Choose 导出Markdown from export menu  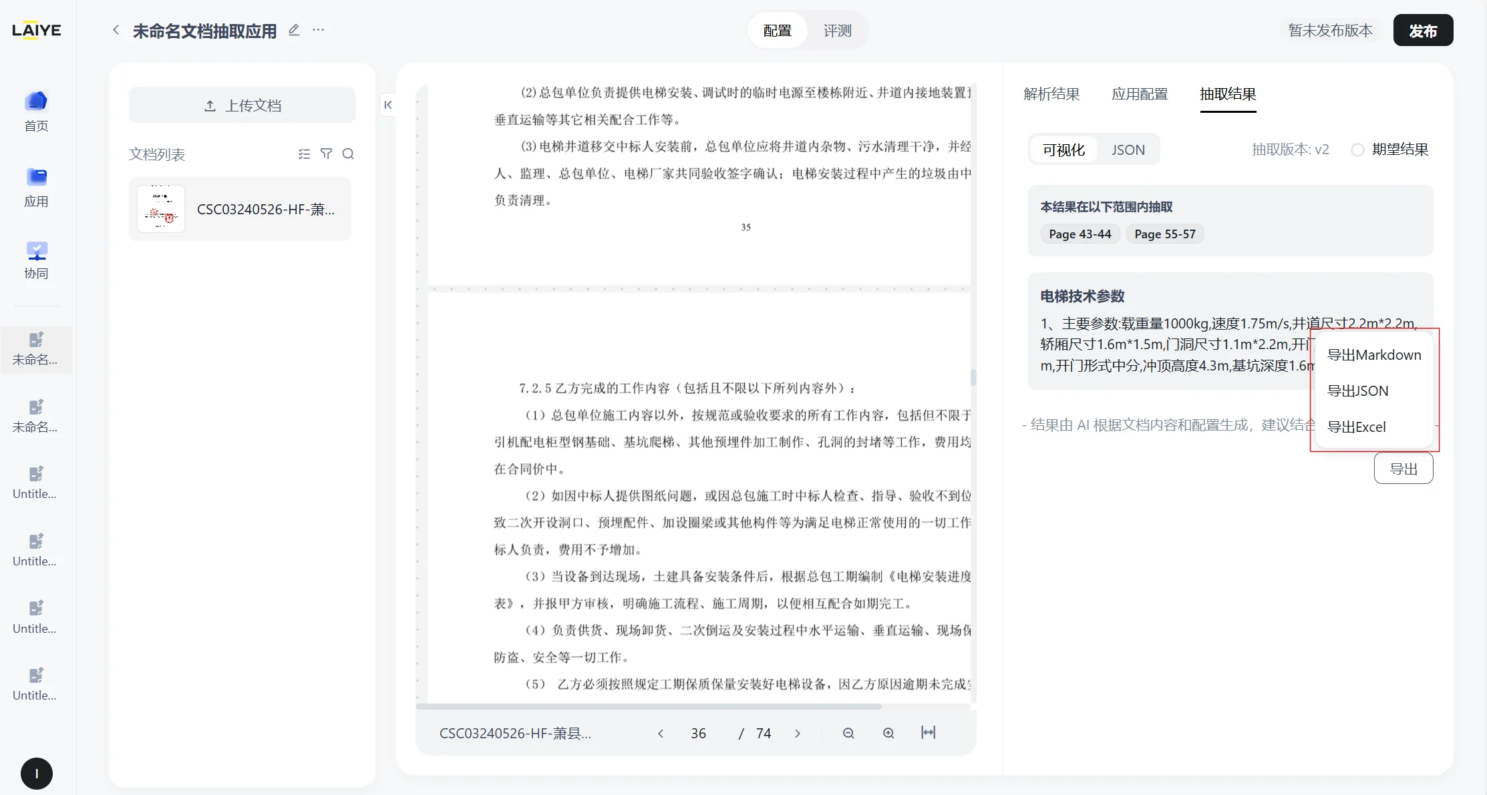click(x=1374, y=355)
